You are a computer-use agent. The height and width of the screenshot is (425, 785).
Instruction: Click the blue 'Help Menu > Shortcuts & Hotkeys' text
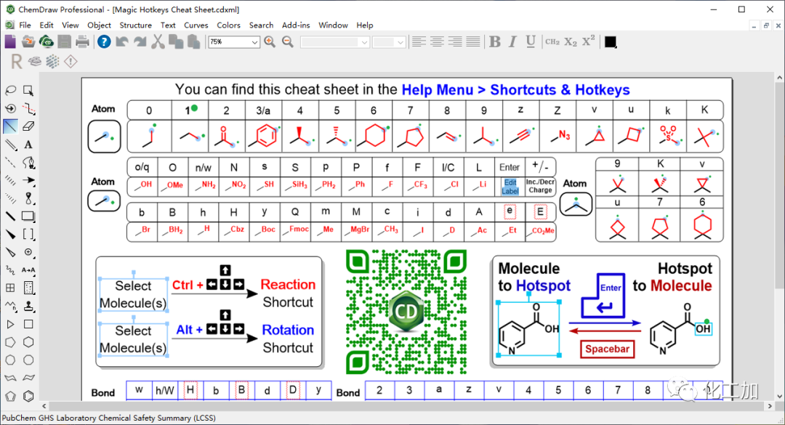pos(515,89)
